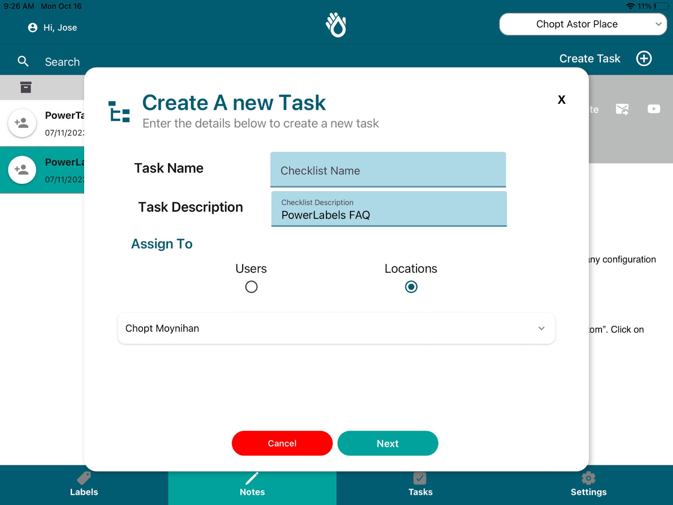Click the Search field

[62, 62]
